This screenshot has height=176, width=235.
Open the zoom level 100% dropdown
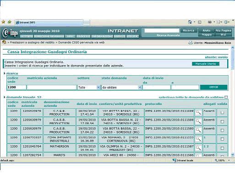coord(229,160)
